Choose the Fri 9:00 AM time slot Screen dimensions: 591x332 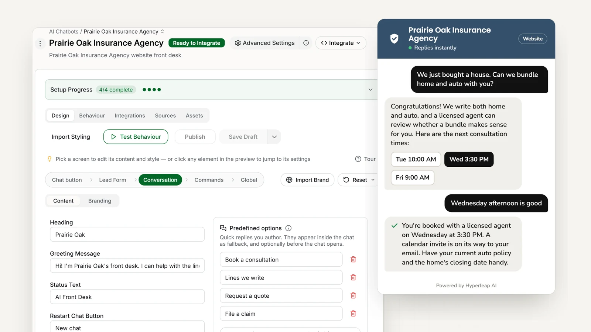[413, 177]
